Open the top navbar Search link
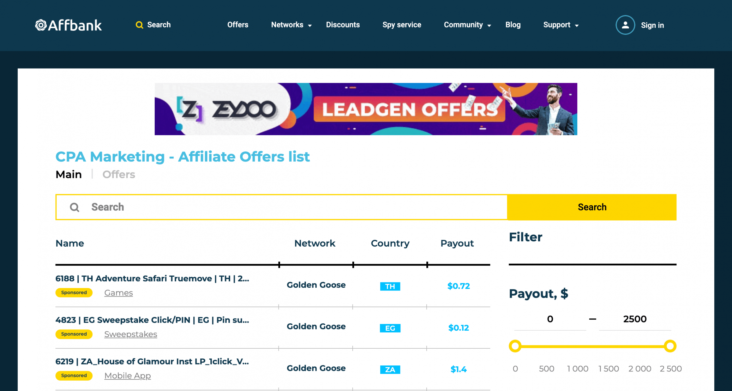 [159, 25]
